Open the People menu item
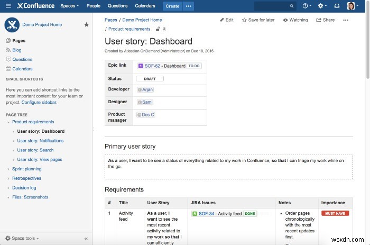The width and height of the screenshot is (370, 245). point(94,6)
